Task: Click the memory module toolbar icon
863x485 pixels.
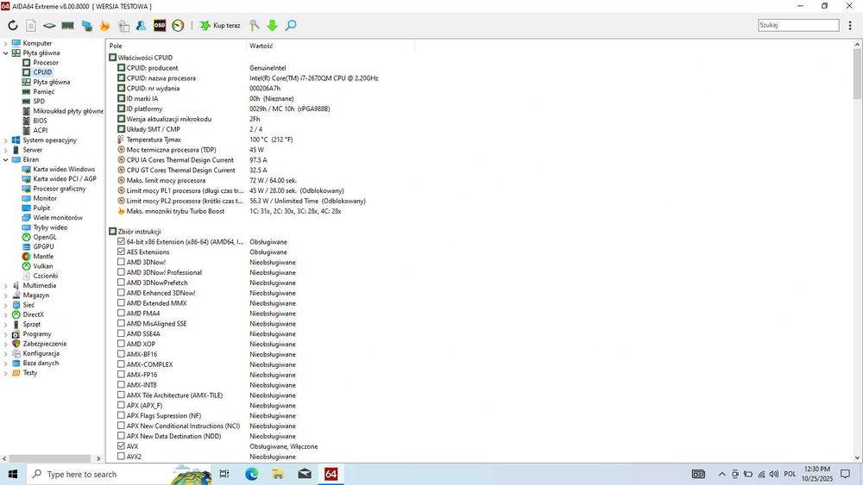Action: (67, 25)
